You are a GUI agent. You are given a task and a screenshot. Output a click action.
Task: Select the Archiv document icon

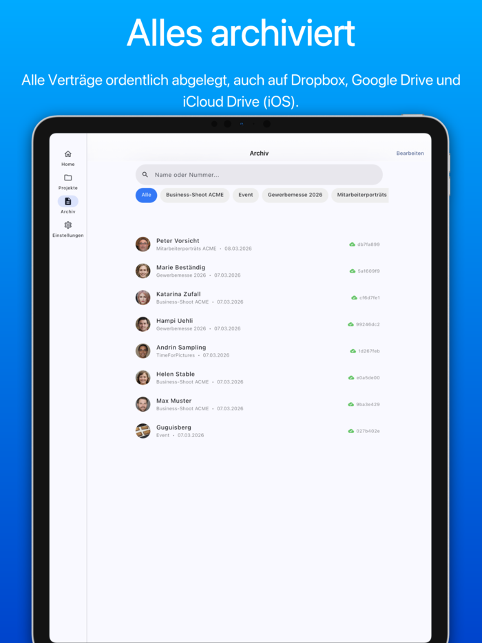pos(67,201)
